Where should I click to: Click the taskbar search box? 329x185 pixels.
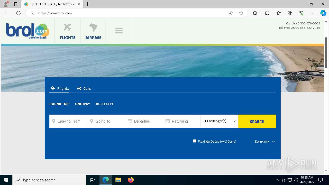(x=49, y=180)
